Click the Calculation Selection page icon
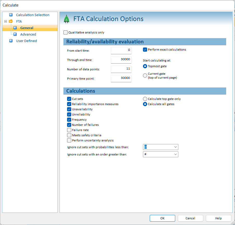 [11, 15]
